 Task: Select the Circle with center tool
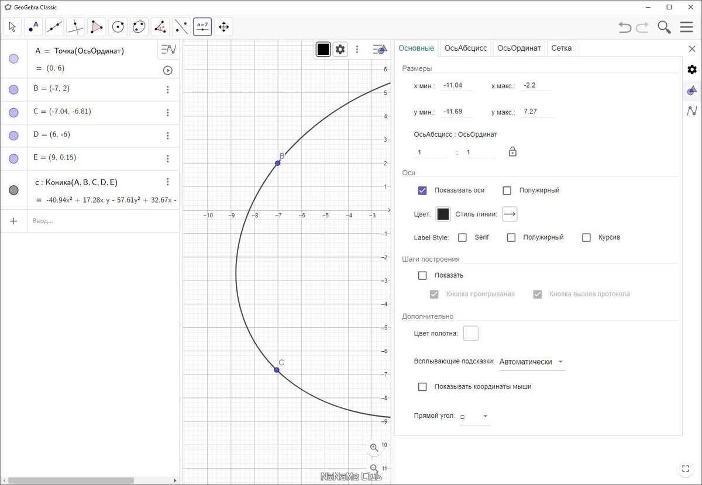[118, 27]
